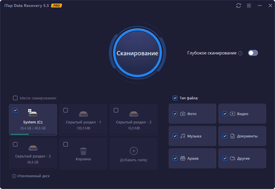Click the System (C:) usage progress bar
Screen dimensions: 275x189
[x=33, y=134]
